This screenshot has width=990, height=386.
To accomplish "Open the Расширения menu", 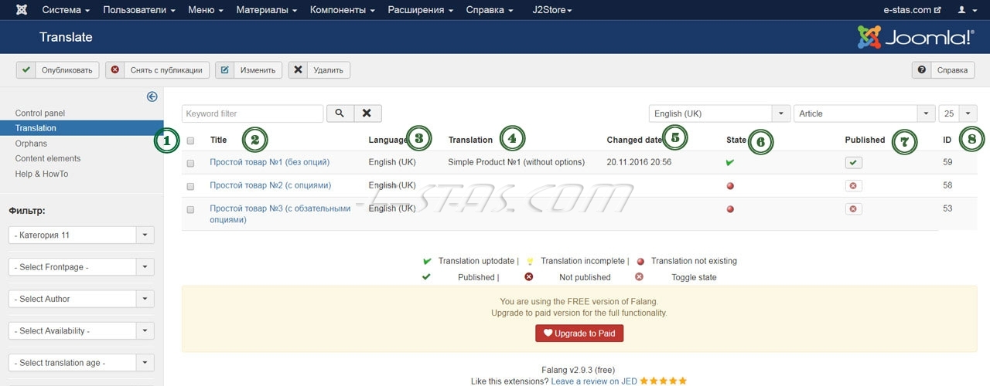I will pyautogui.click(x=421, y=10).
